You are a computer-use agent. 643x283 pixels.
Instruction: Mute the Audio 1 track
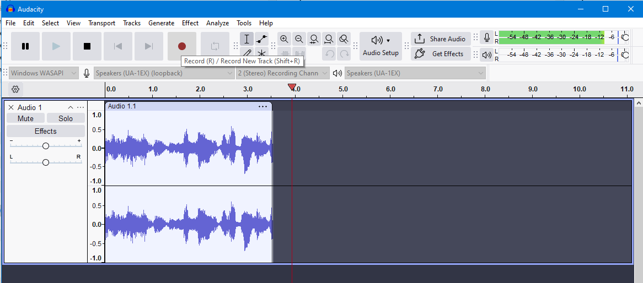[25, 118]
